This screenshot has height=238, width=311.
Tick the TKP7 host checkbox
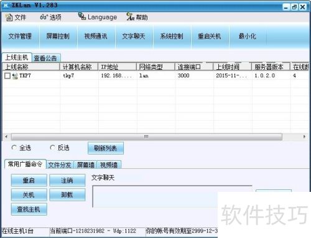coord(7,76)
